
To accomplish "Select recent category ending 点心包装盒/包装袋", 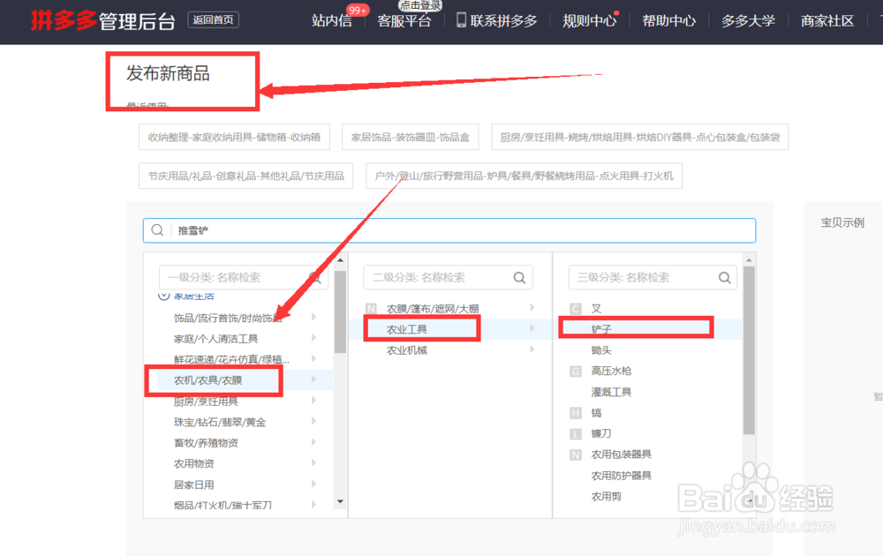I will click(639, 137).
